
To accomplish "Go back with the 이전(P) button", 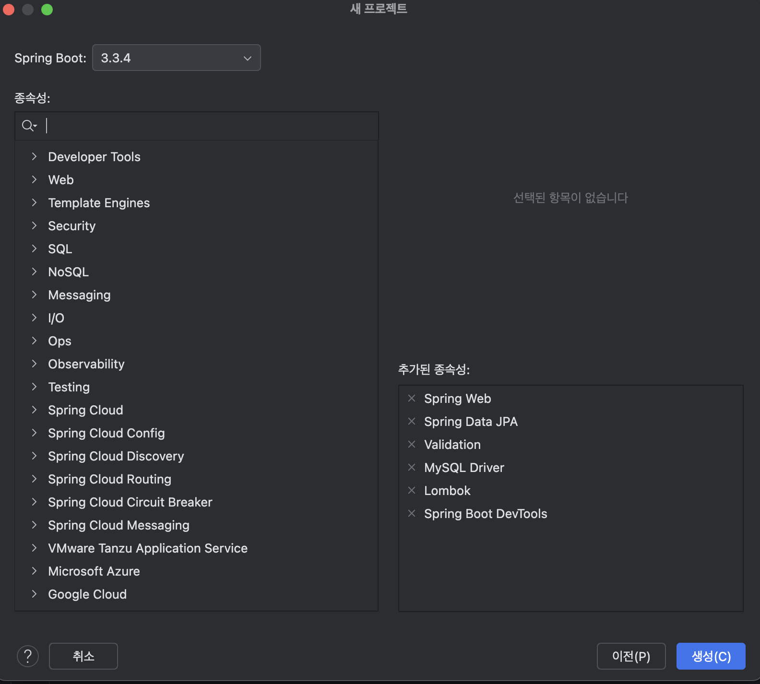I will pos(631,656).
